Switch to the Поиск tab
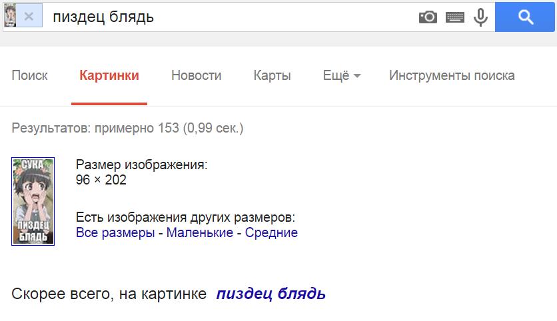This screenshot has height=321, width=557. tap(29, 75)
